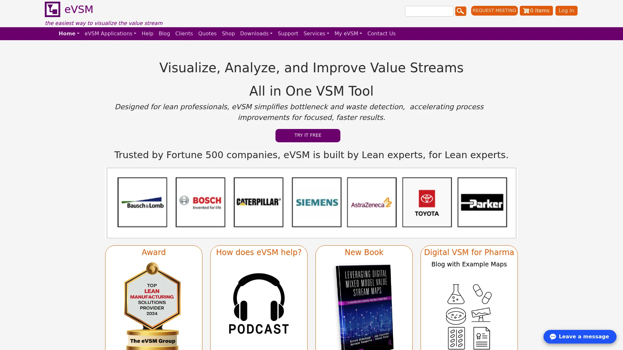623x350 pixels.
Task: Open the New Book heading link
Action: coord(364,252)
